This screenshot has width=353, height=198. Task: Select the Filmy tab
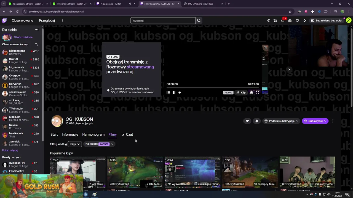(113, 134)
